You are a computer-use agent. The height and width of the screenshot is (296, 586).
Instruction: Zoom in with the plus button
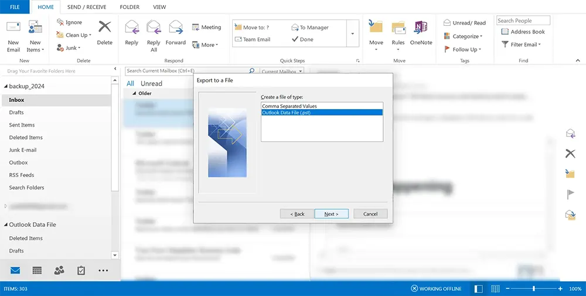coord(560,288)
